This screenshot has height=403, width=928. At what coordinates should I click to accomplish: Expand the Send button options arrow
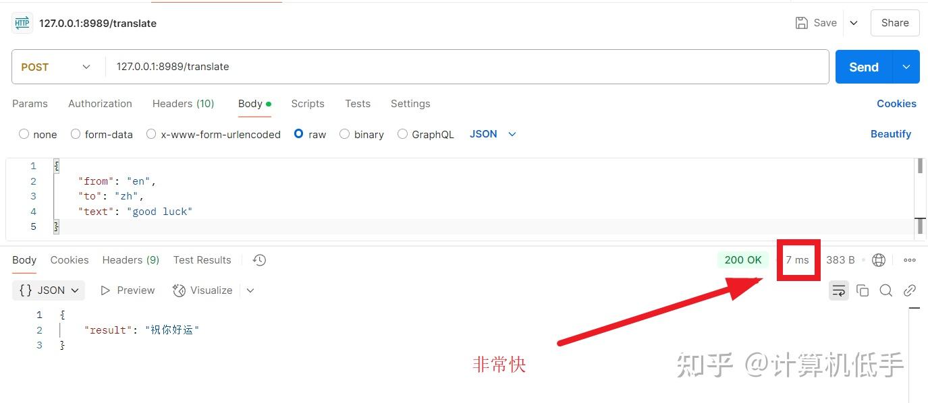click(x=905, y=67)
